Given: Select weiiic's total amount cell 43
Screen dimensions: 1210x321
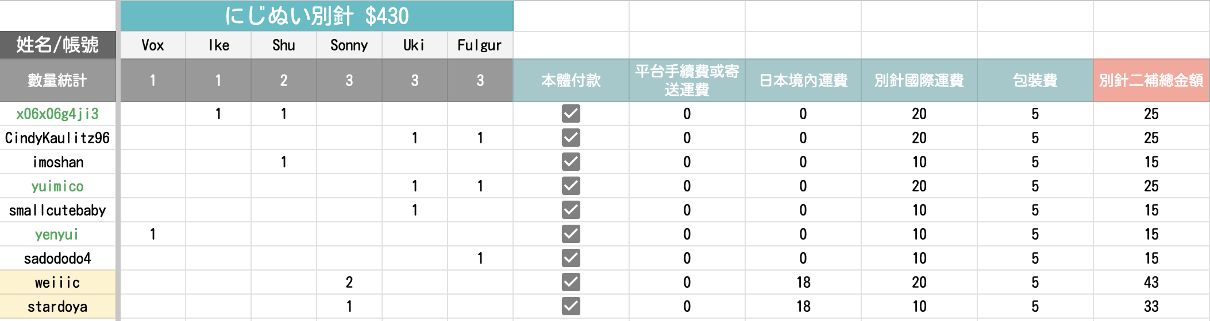Looking at the screenshot, I should 1151,283.
